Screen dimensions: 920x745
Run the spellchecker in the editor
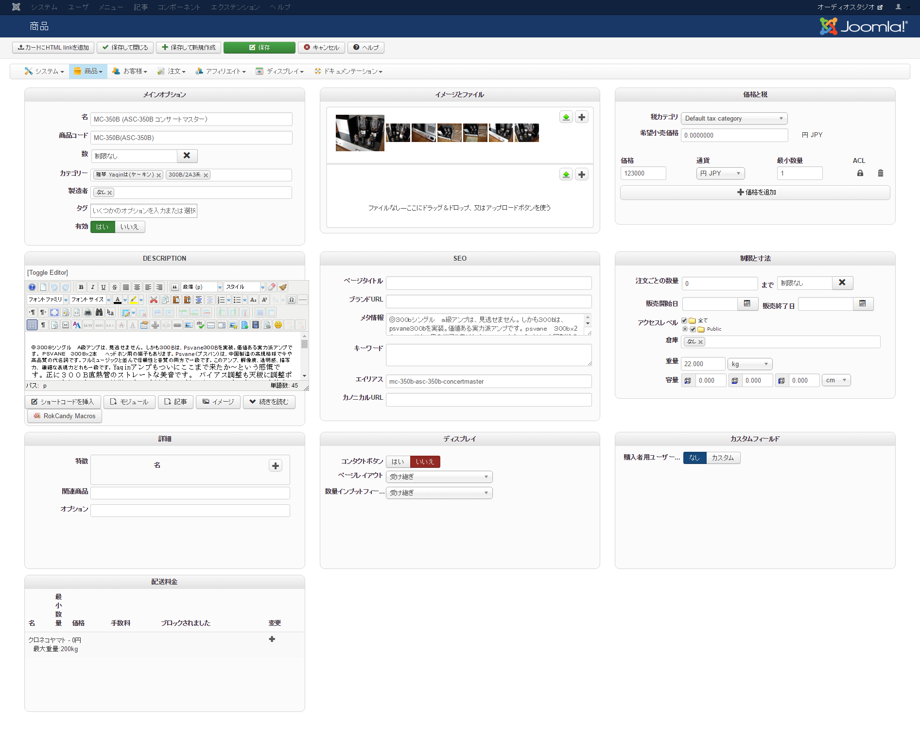pos(200,325)
